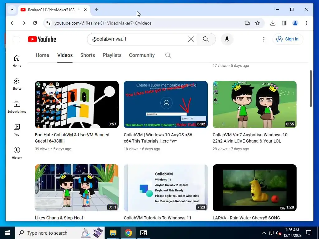Viewport: 319px width, 239px height.
Task: Click title 'Likes Ghana & Stop Heat'
Action: point(59,218)
